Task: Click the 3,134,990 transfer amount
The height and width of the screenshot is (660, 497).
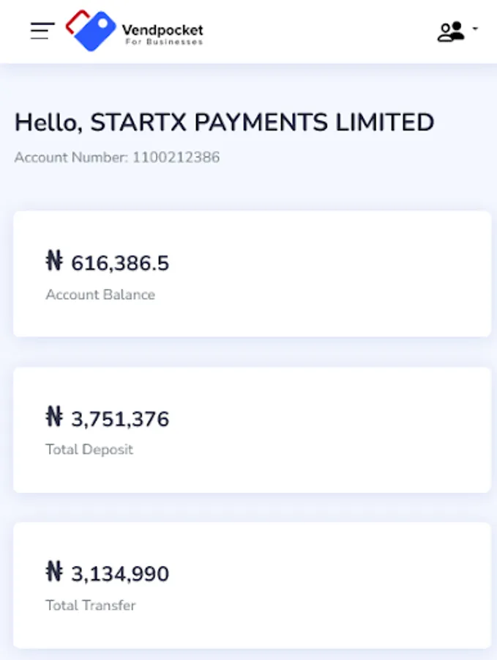Action: [120, 573]
